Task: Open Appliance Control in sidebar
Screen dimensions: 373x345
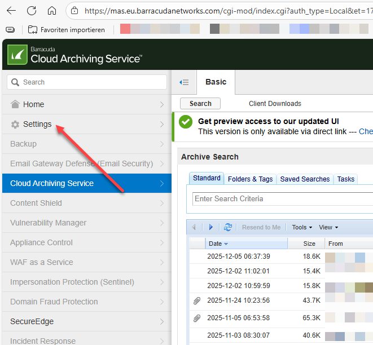Action: click(x=87, y=242)
